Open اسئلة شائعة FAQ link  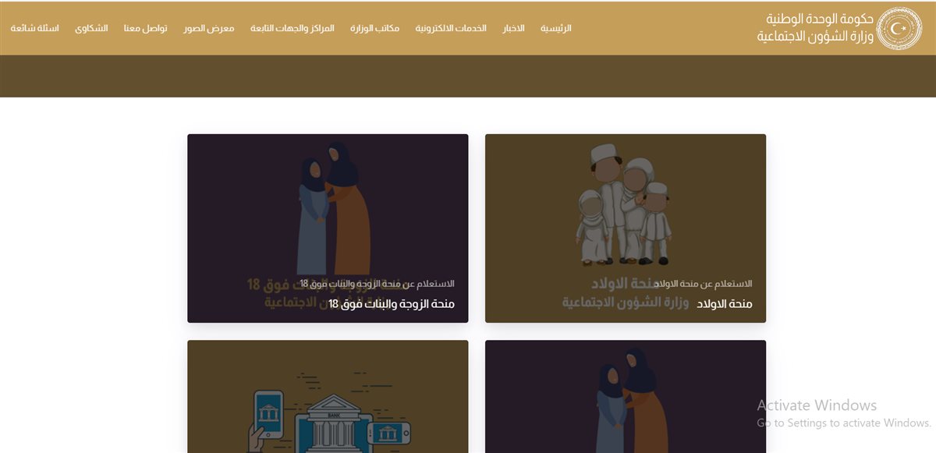coord(34,28)
